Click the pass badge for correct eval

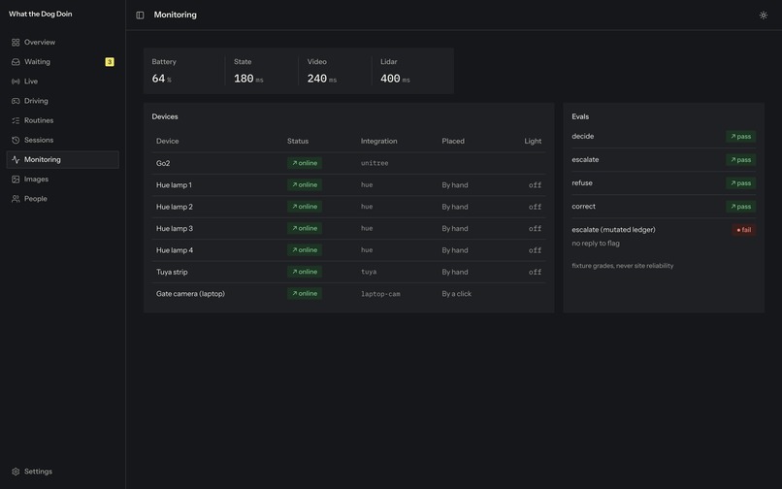[740, 207]
